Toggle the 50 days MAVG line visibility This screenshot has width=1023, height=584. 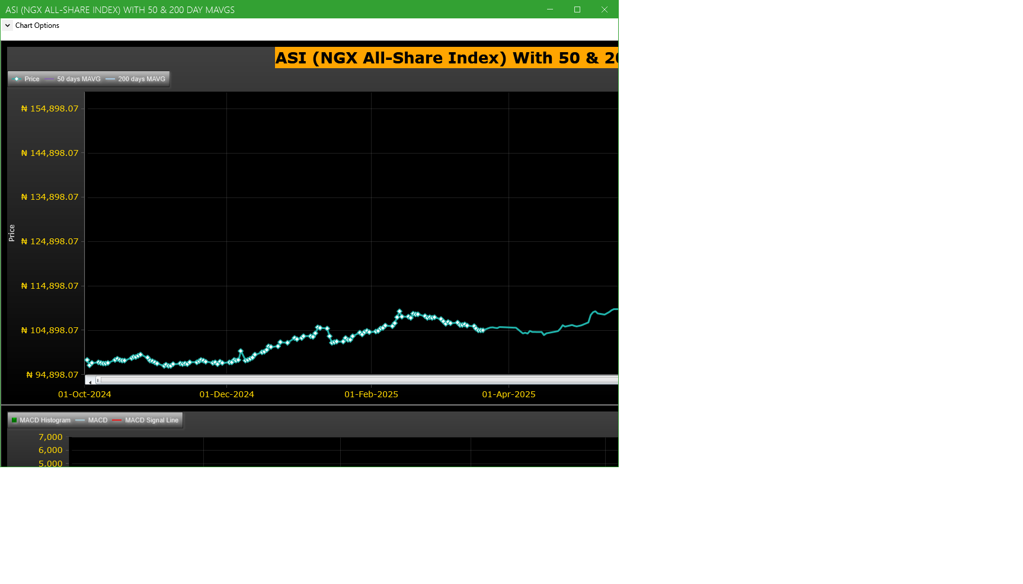79,79
